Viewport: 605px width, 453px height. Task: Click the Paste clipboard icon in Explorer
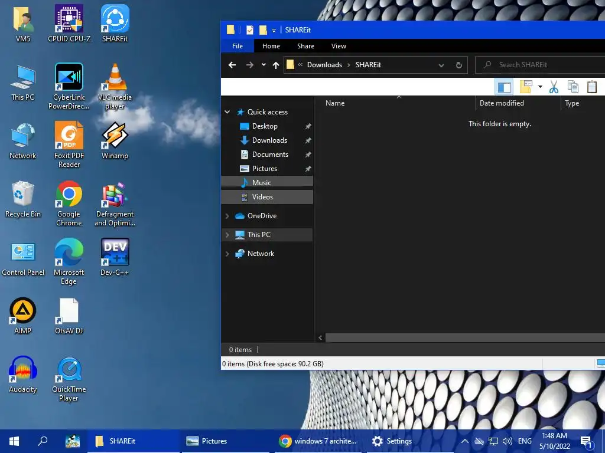pyautogui.click(x=592, y=87)
